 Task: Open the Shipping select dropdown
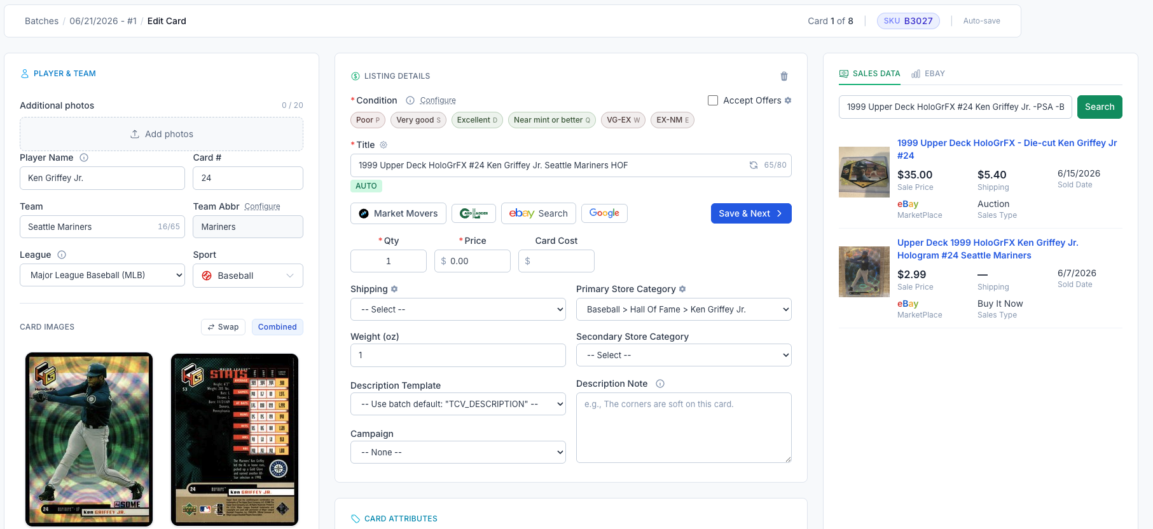[458, 309]
